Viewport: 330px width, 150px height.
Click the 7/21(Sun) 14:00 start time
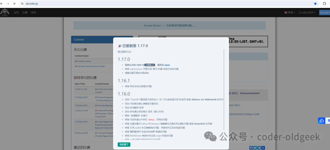pyautogui.click(x=81, y=111)
